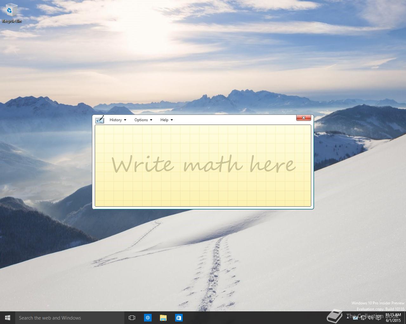Expand the Options dropdown arrow

[x=151, y=120]
